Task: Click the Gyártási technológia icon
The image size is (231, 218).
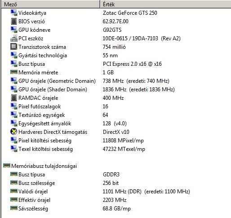Action: pyautogui.click(x=14, y=55)
